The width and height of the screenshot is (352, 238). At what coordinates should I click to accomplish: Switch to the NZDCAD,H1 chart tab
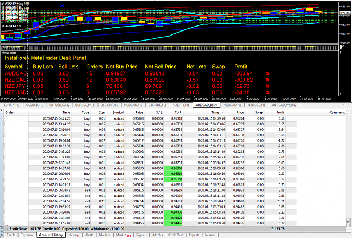click(232, 105)
